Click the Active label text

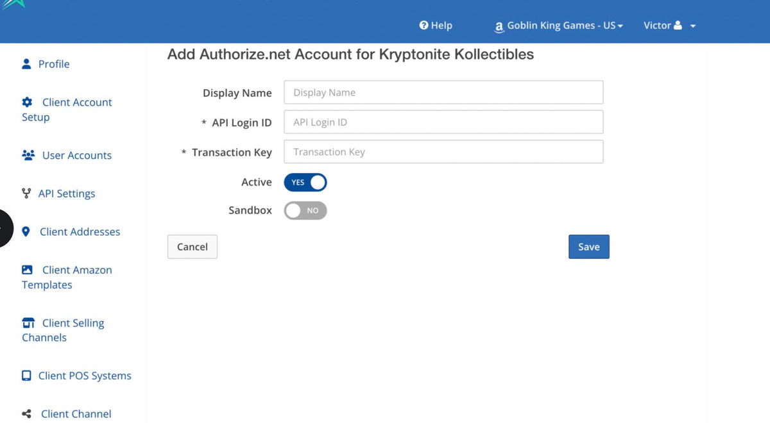(x=257, y=182)
